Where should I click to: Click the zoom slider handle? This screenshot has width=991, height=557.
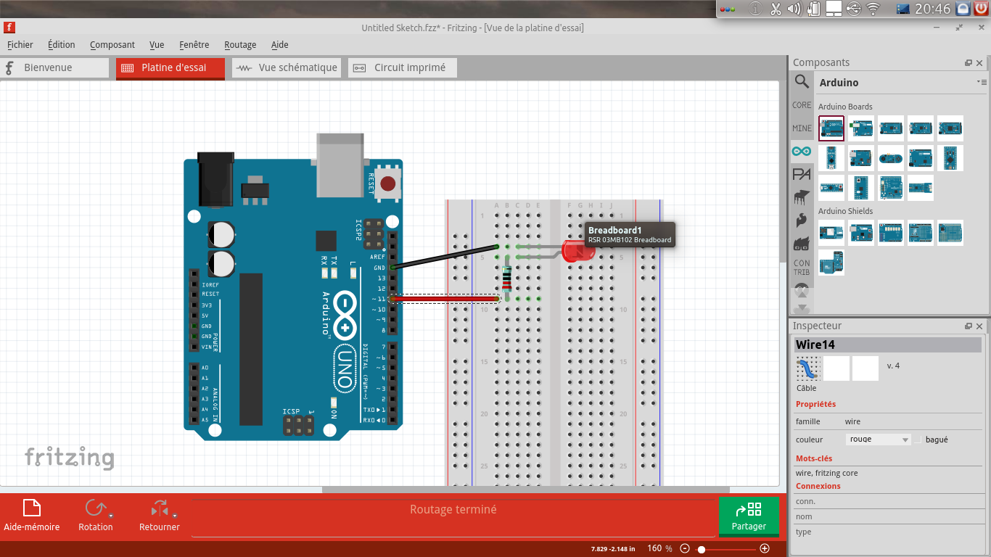coord(702,550)
